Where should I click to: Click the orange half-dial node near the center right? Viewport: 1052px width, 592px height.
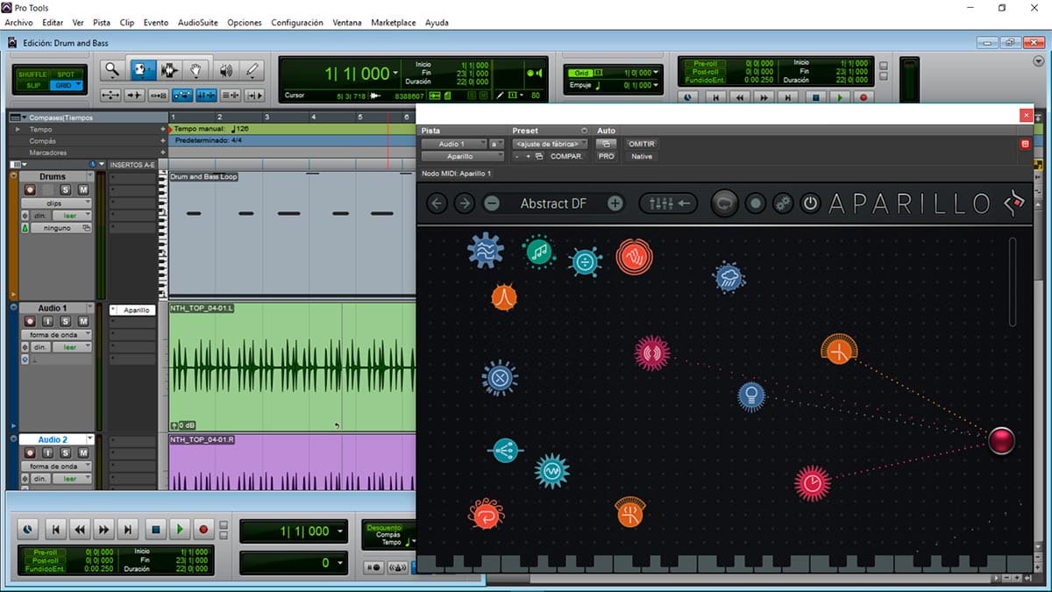tap(839, 351)
